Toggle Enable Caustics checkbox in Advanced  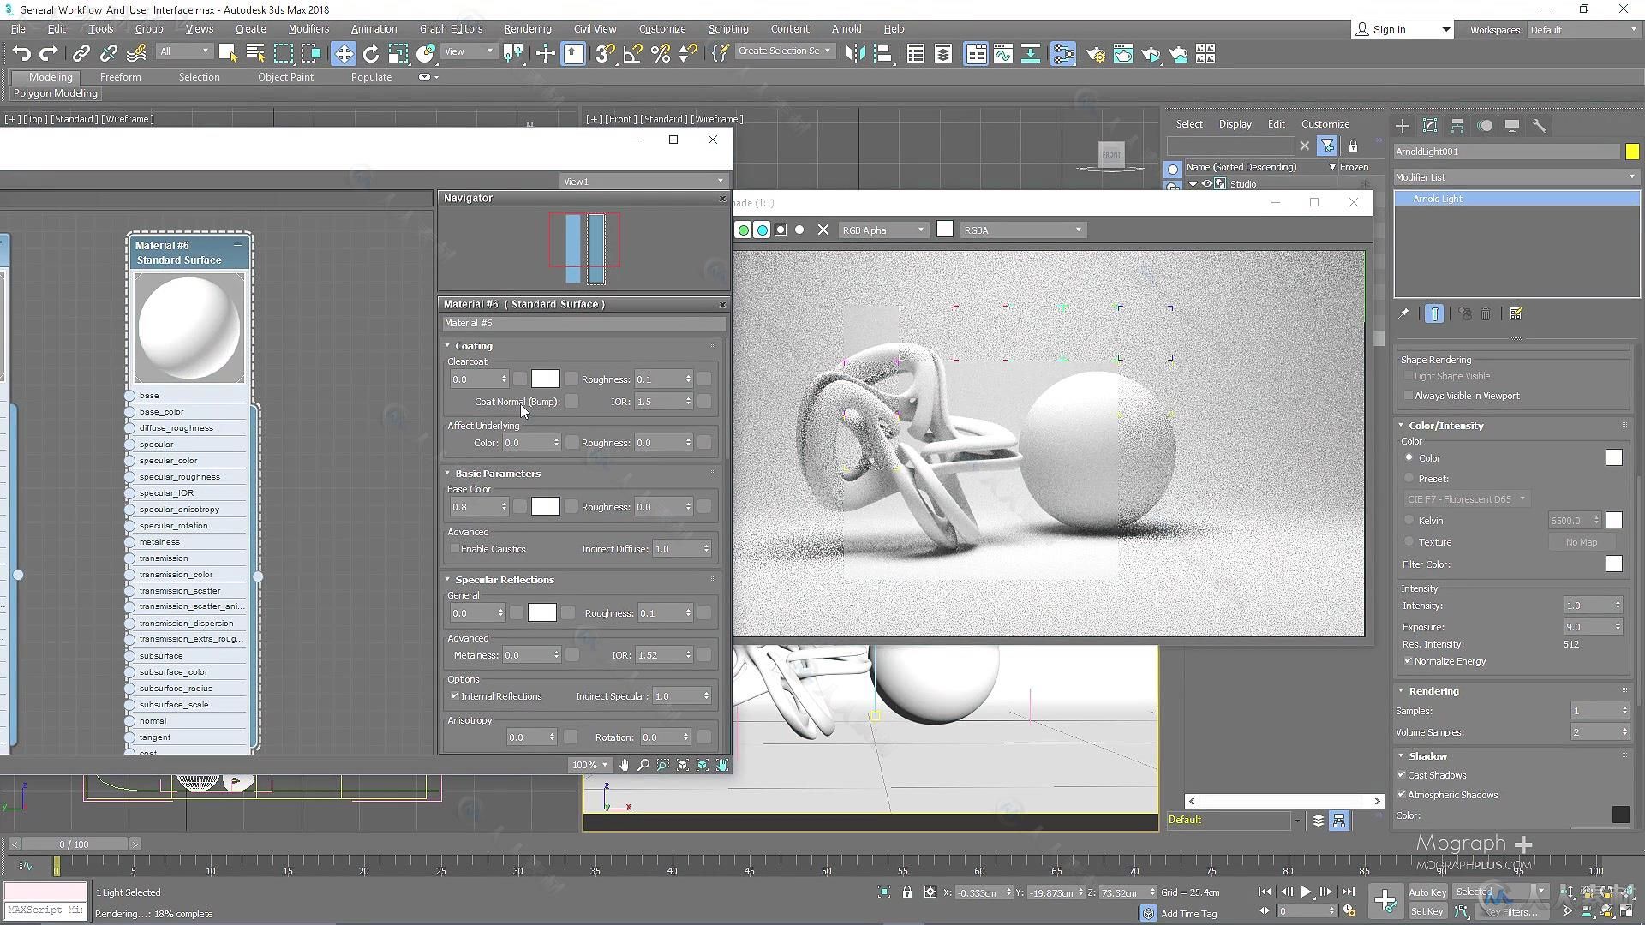(x=457, y=548)
